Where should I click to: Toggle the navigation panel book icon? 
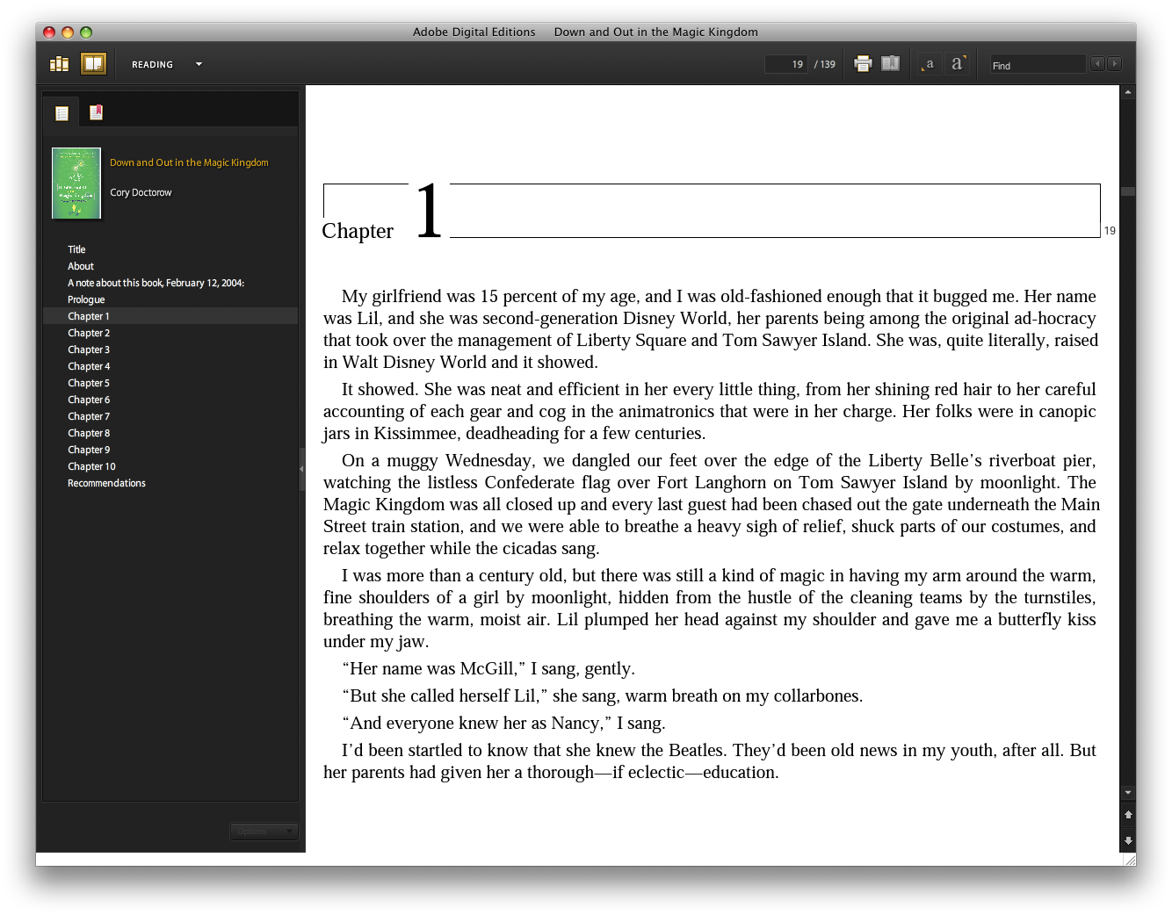(x=890, y=64)
